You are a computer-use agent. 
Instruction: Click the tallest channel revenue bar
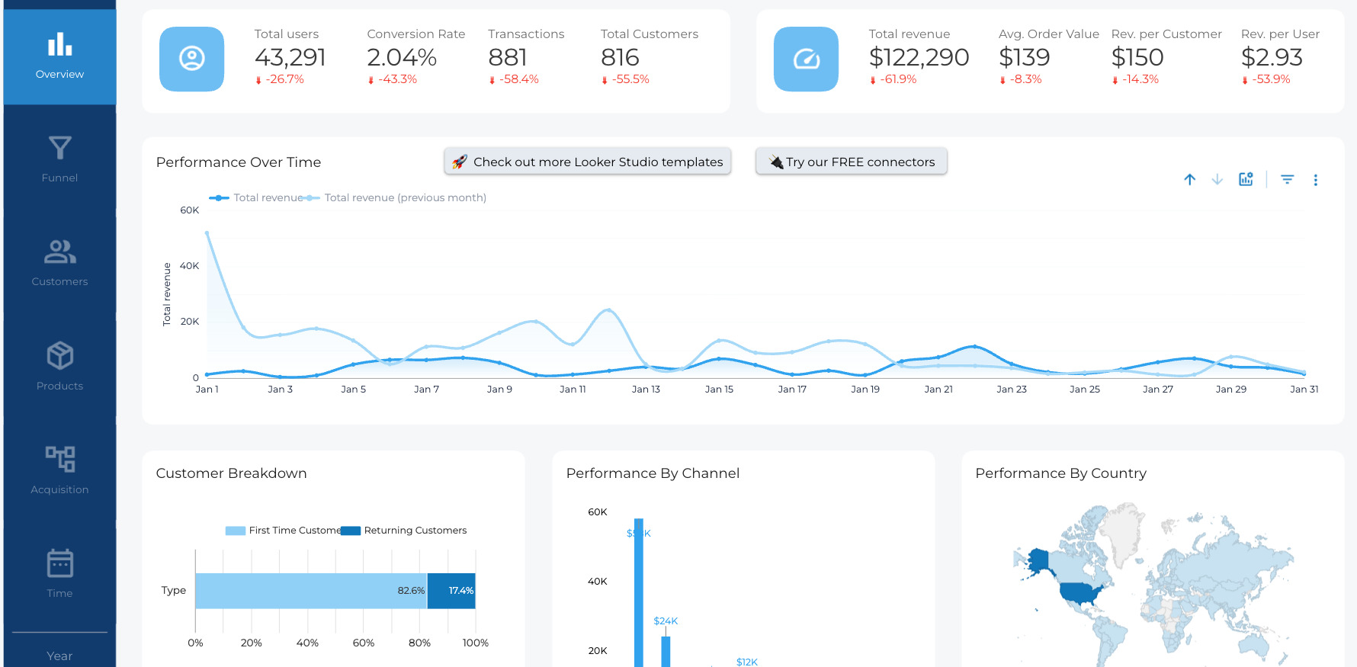tap(639, 592)
